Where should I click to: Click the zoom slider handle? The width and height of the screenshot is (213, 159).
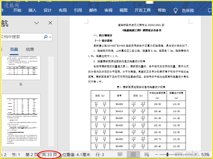167,154
